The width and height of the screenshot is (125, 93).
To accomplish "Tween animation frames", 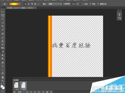I will tap(43, 92).
